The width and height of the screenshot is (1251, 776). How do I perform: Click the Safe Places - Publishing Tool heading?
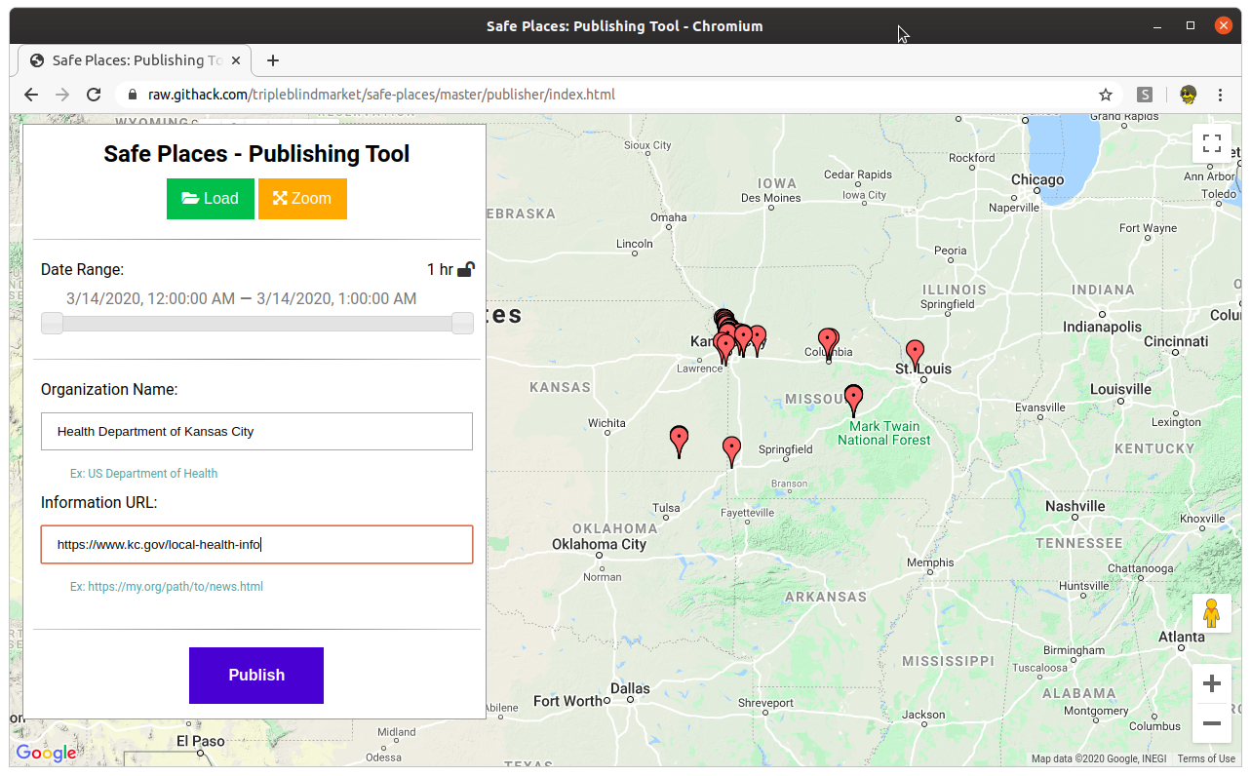coord(256,154)
